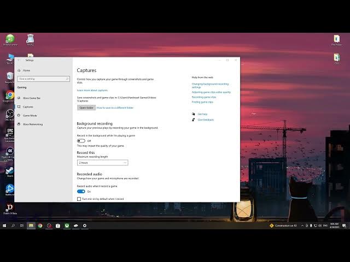Open taskbar Search

(x=13, y=225)
